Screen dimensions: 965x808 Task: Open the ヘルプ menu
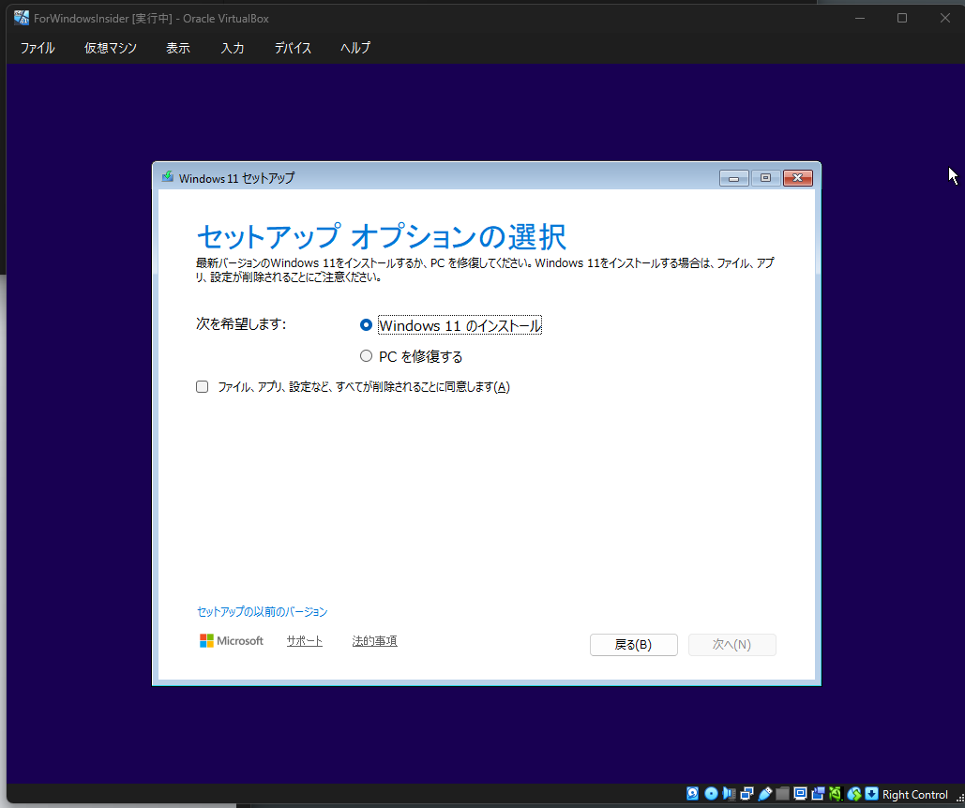click(355, 48)
